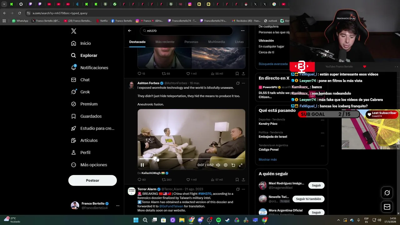Viewport: 400px width, 225px height.
Task: Open Perfil in the sidebar
Action: coord(81,152)
